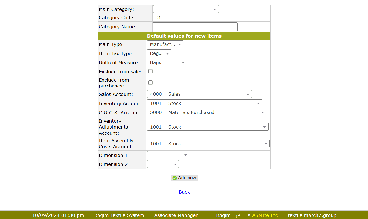Viewport: 368px width, 219px height.
Task: Click the Category Name text field
Action: click(195, 27)
